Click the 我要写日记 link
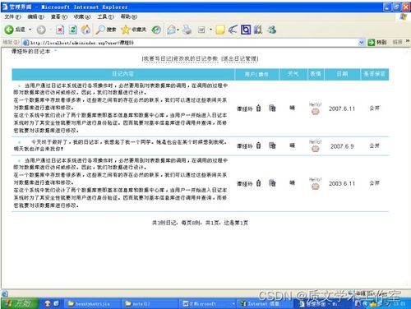 [158, 58]
